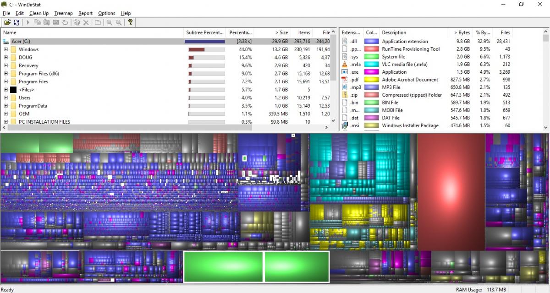The height and width of the screenshot is (293, 550).
Task: Click the .exe application icon
Action: tap(346, 72)
